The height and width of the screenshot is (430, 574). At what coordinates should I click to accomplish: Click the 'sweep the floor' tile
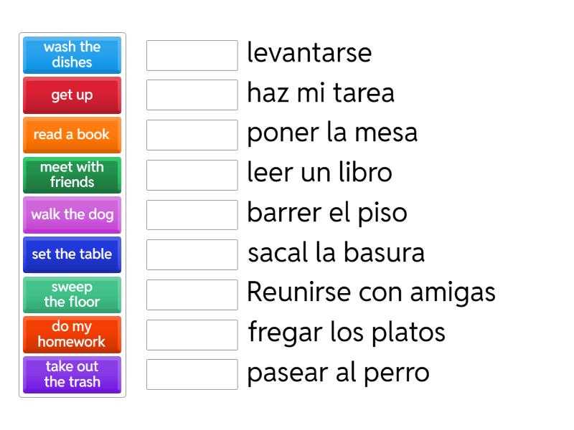click(x=72, y=295)
